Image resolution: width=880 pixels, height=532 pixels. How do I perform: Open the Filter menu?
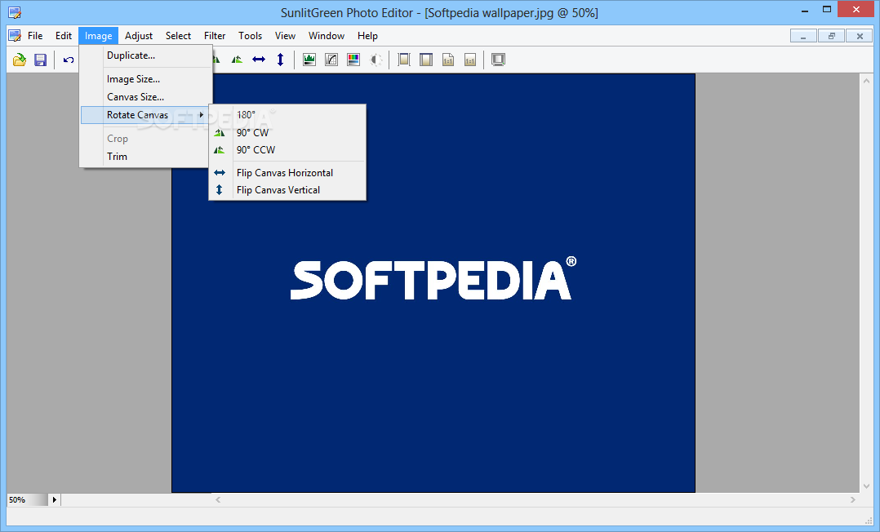(215, 35)
